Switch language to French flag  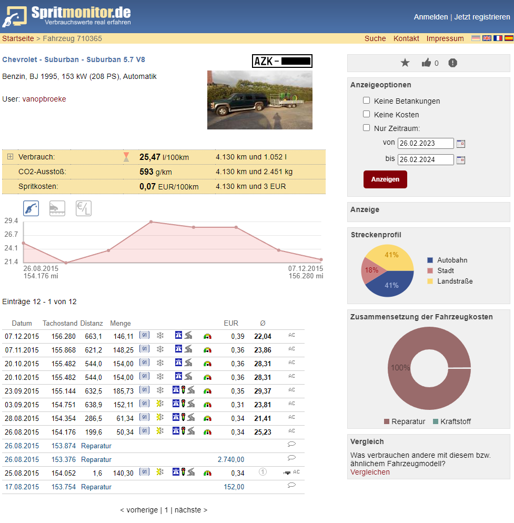pyautogui.click(x=498, y=38)
